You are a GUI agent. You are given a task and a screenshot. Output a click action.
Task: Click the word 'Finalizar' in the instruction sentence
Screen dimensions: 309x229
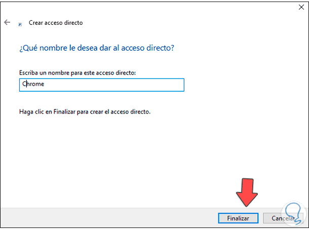65,111
